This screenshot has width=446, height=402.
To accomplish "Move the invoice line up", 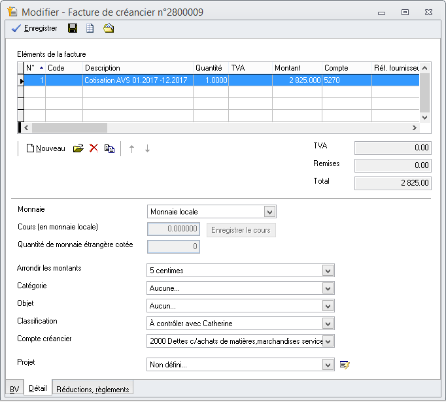I will point(131,148).
